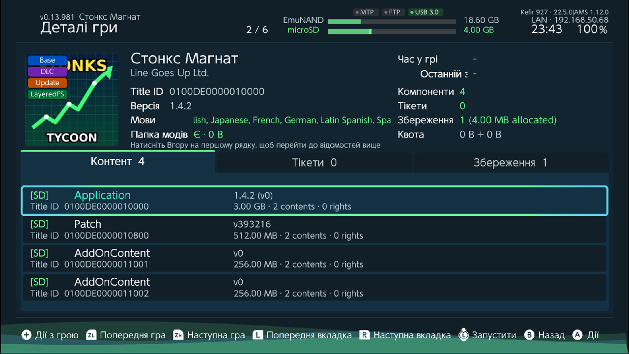Click the L previous tab icon
This screenshot has height=354, width=629.
pos(257,335)
